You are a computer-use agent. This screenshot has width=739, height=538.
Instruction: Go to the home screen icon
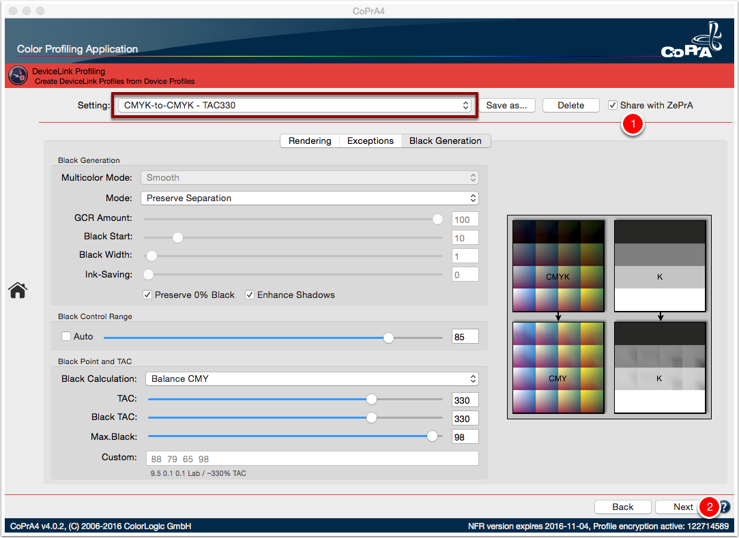click(18, 290)
